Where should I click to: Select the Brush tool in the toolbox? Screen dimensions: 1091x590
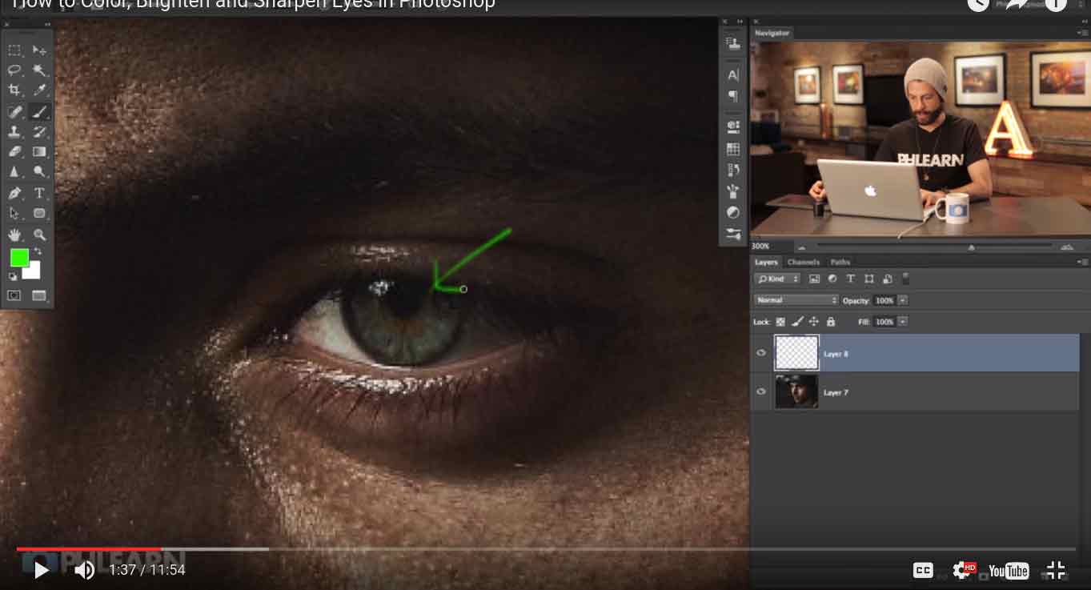click(x=39, y=111)
